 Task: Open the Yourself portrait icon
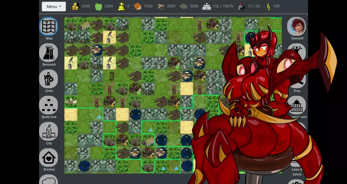296,26
